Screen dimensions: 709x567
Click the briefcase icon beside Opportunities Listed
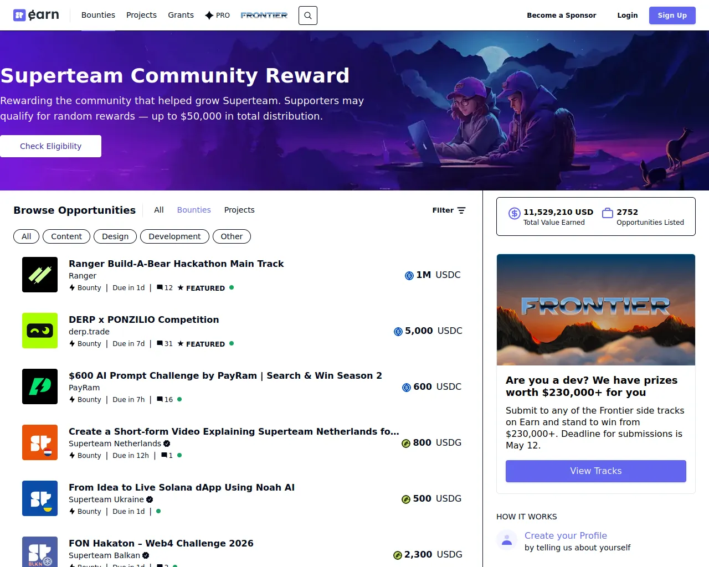608,213
